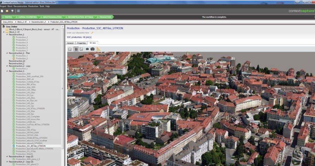Viewport: 315px width, 166px height.
Task: Collapse Reconstruction_4 - copy (3) node arrow
Action: (7, 162)
